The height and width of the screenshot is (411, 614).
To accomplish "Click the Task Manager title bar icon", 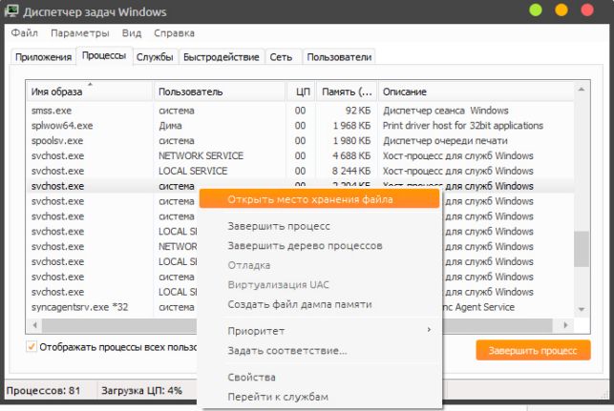I will pyautogui.click(x=11, y=10).
